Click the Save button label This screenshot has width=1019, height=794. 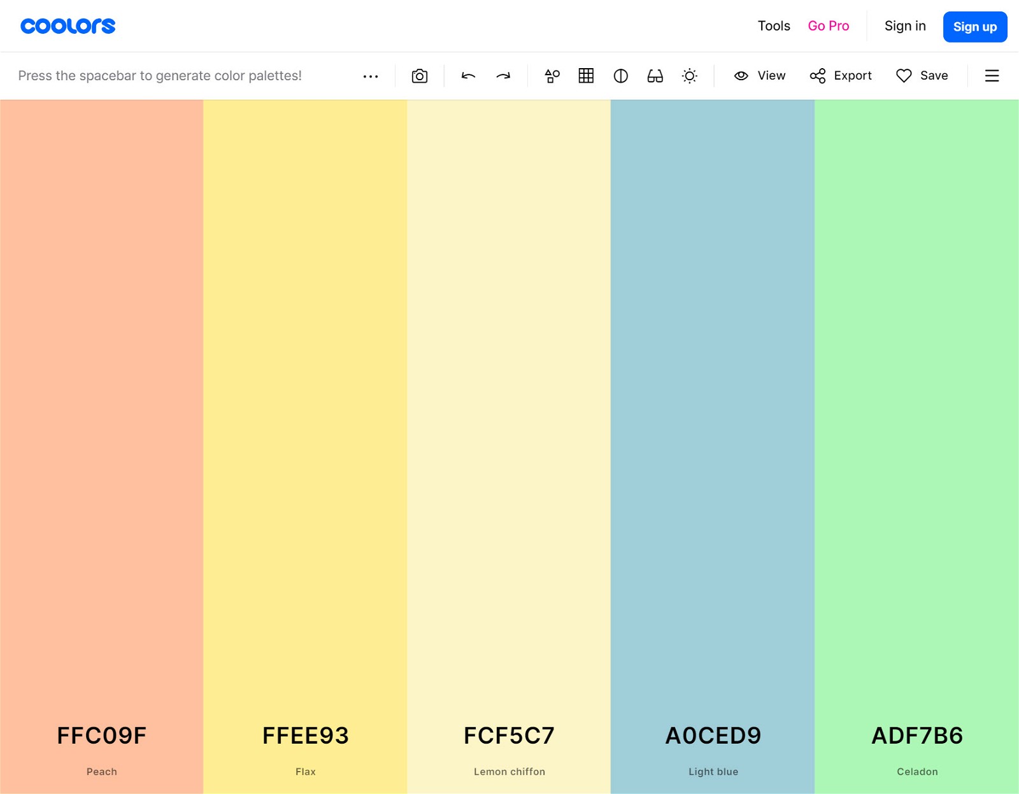(x=934, y=76)
